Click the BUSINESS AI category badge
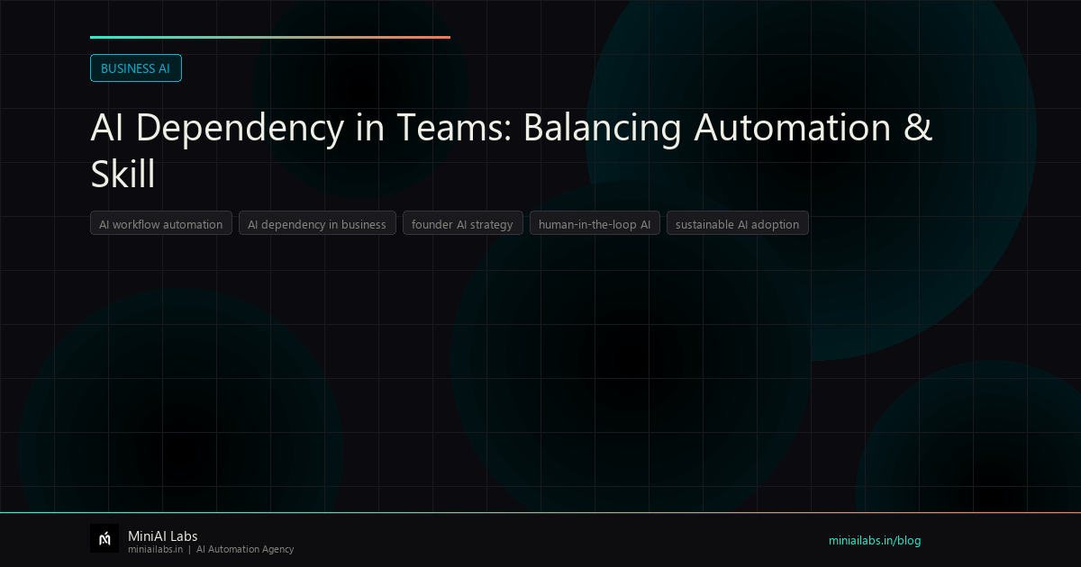1081x567 pixels. tap(136, 68)
